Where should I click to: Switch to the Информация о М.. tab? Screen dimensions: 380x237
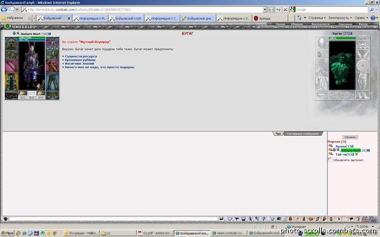[90, 18]
